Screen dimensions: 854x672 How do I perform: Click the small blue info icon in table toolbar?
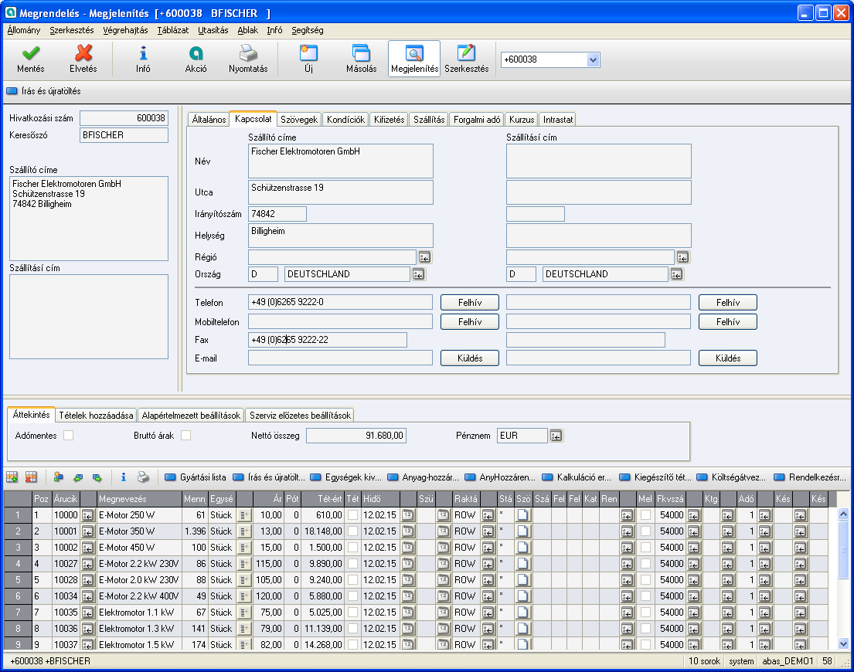click(x=124, y=477)
